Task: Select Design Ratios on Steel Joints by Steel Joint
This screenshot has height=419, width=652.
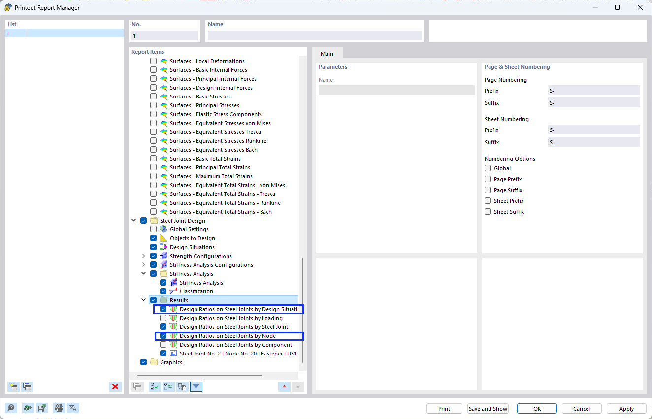Action: click(x=234, y=327)
